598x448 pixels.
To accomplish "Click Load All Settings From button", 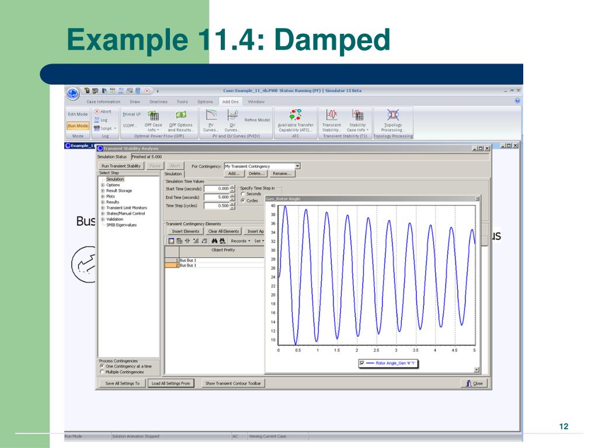I will (x=171, y=383).
